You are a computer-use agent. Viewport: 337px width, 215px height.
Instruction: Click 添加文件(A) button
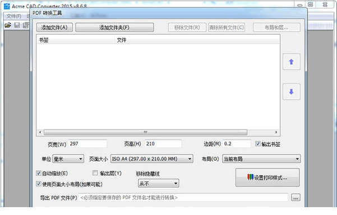(54, 27)
